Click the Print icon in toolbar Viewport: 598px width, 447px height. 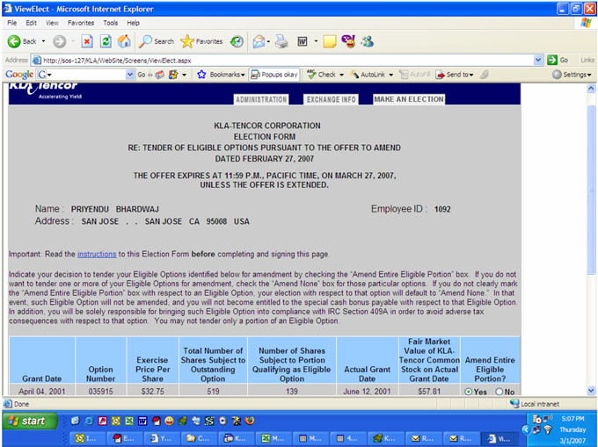[x=281, y=41]
